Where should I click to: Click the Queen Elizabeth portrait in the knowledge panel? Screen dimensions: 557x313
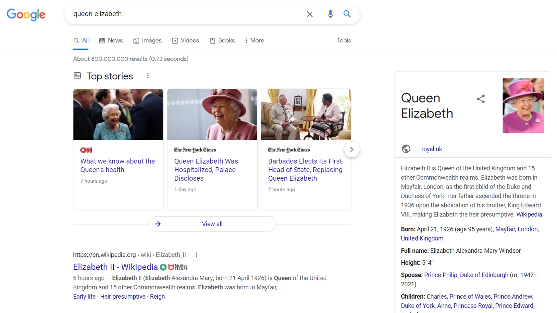(523, 106)
